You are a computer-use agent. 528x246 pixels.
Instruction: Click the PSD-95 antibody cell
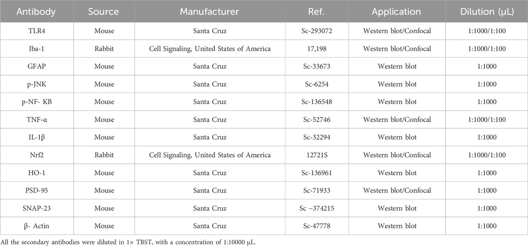pyautogui.click(x=37, y=190)
